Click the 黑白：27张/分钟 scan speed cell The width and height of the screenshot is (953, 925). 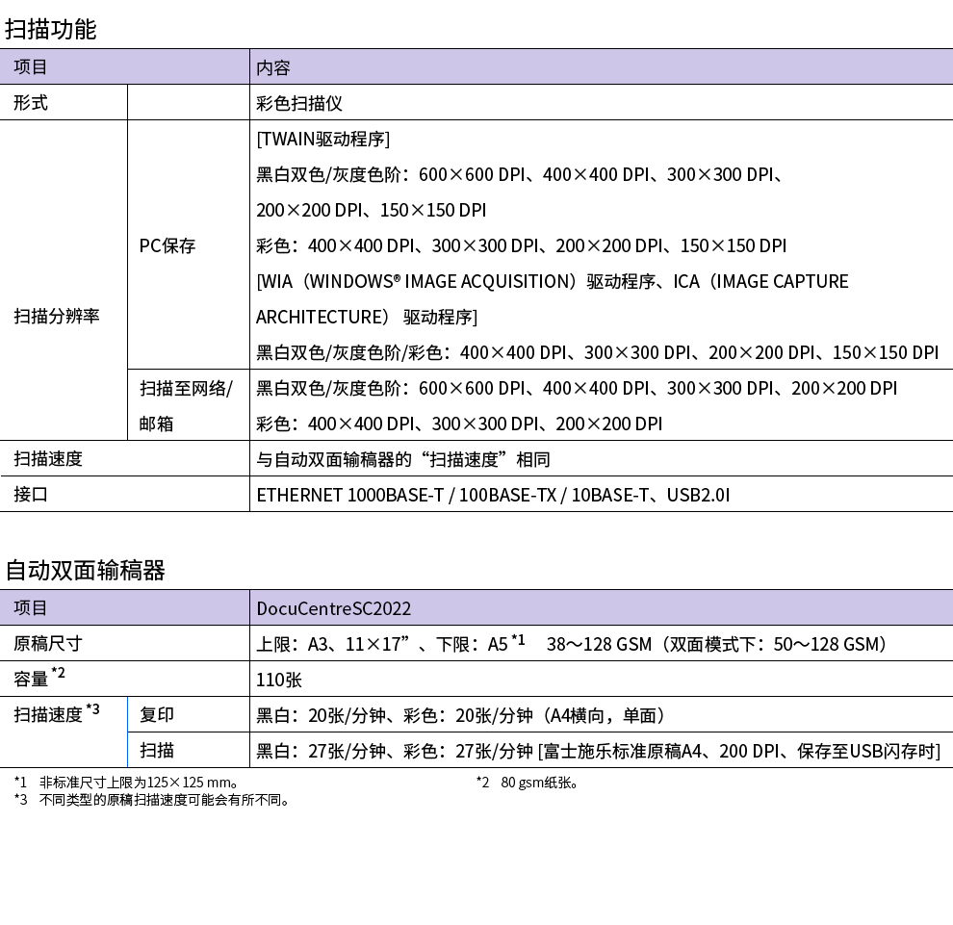click(598, 751)
